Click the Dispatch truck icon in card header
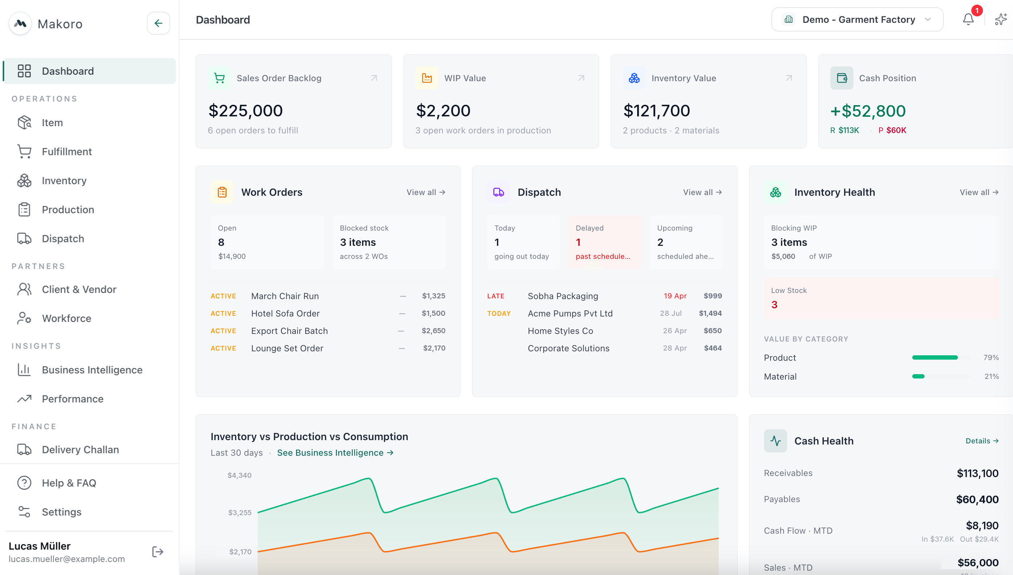The image size is (1013, 575). pyautogui.click(x=499, y=192)
